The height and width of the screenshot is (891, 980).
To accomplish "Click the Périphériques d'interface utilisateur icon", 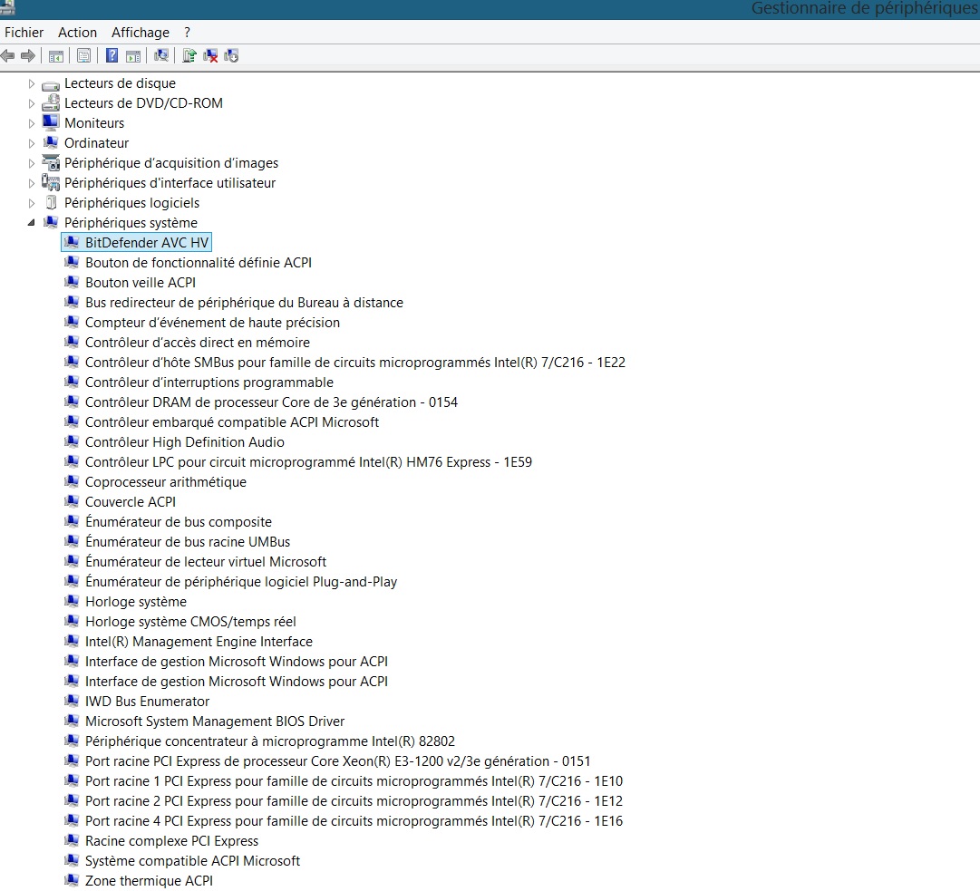I will [x=51, y=182].
